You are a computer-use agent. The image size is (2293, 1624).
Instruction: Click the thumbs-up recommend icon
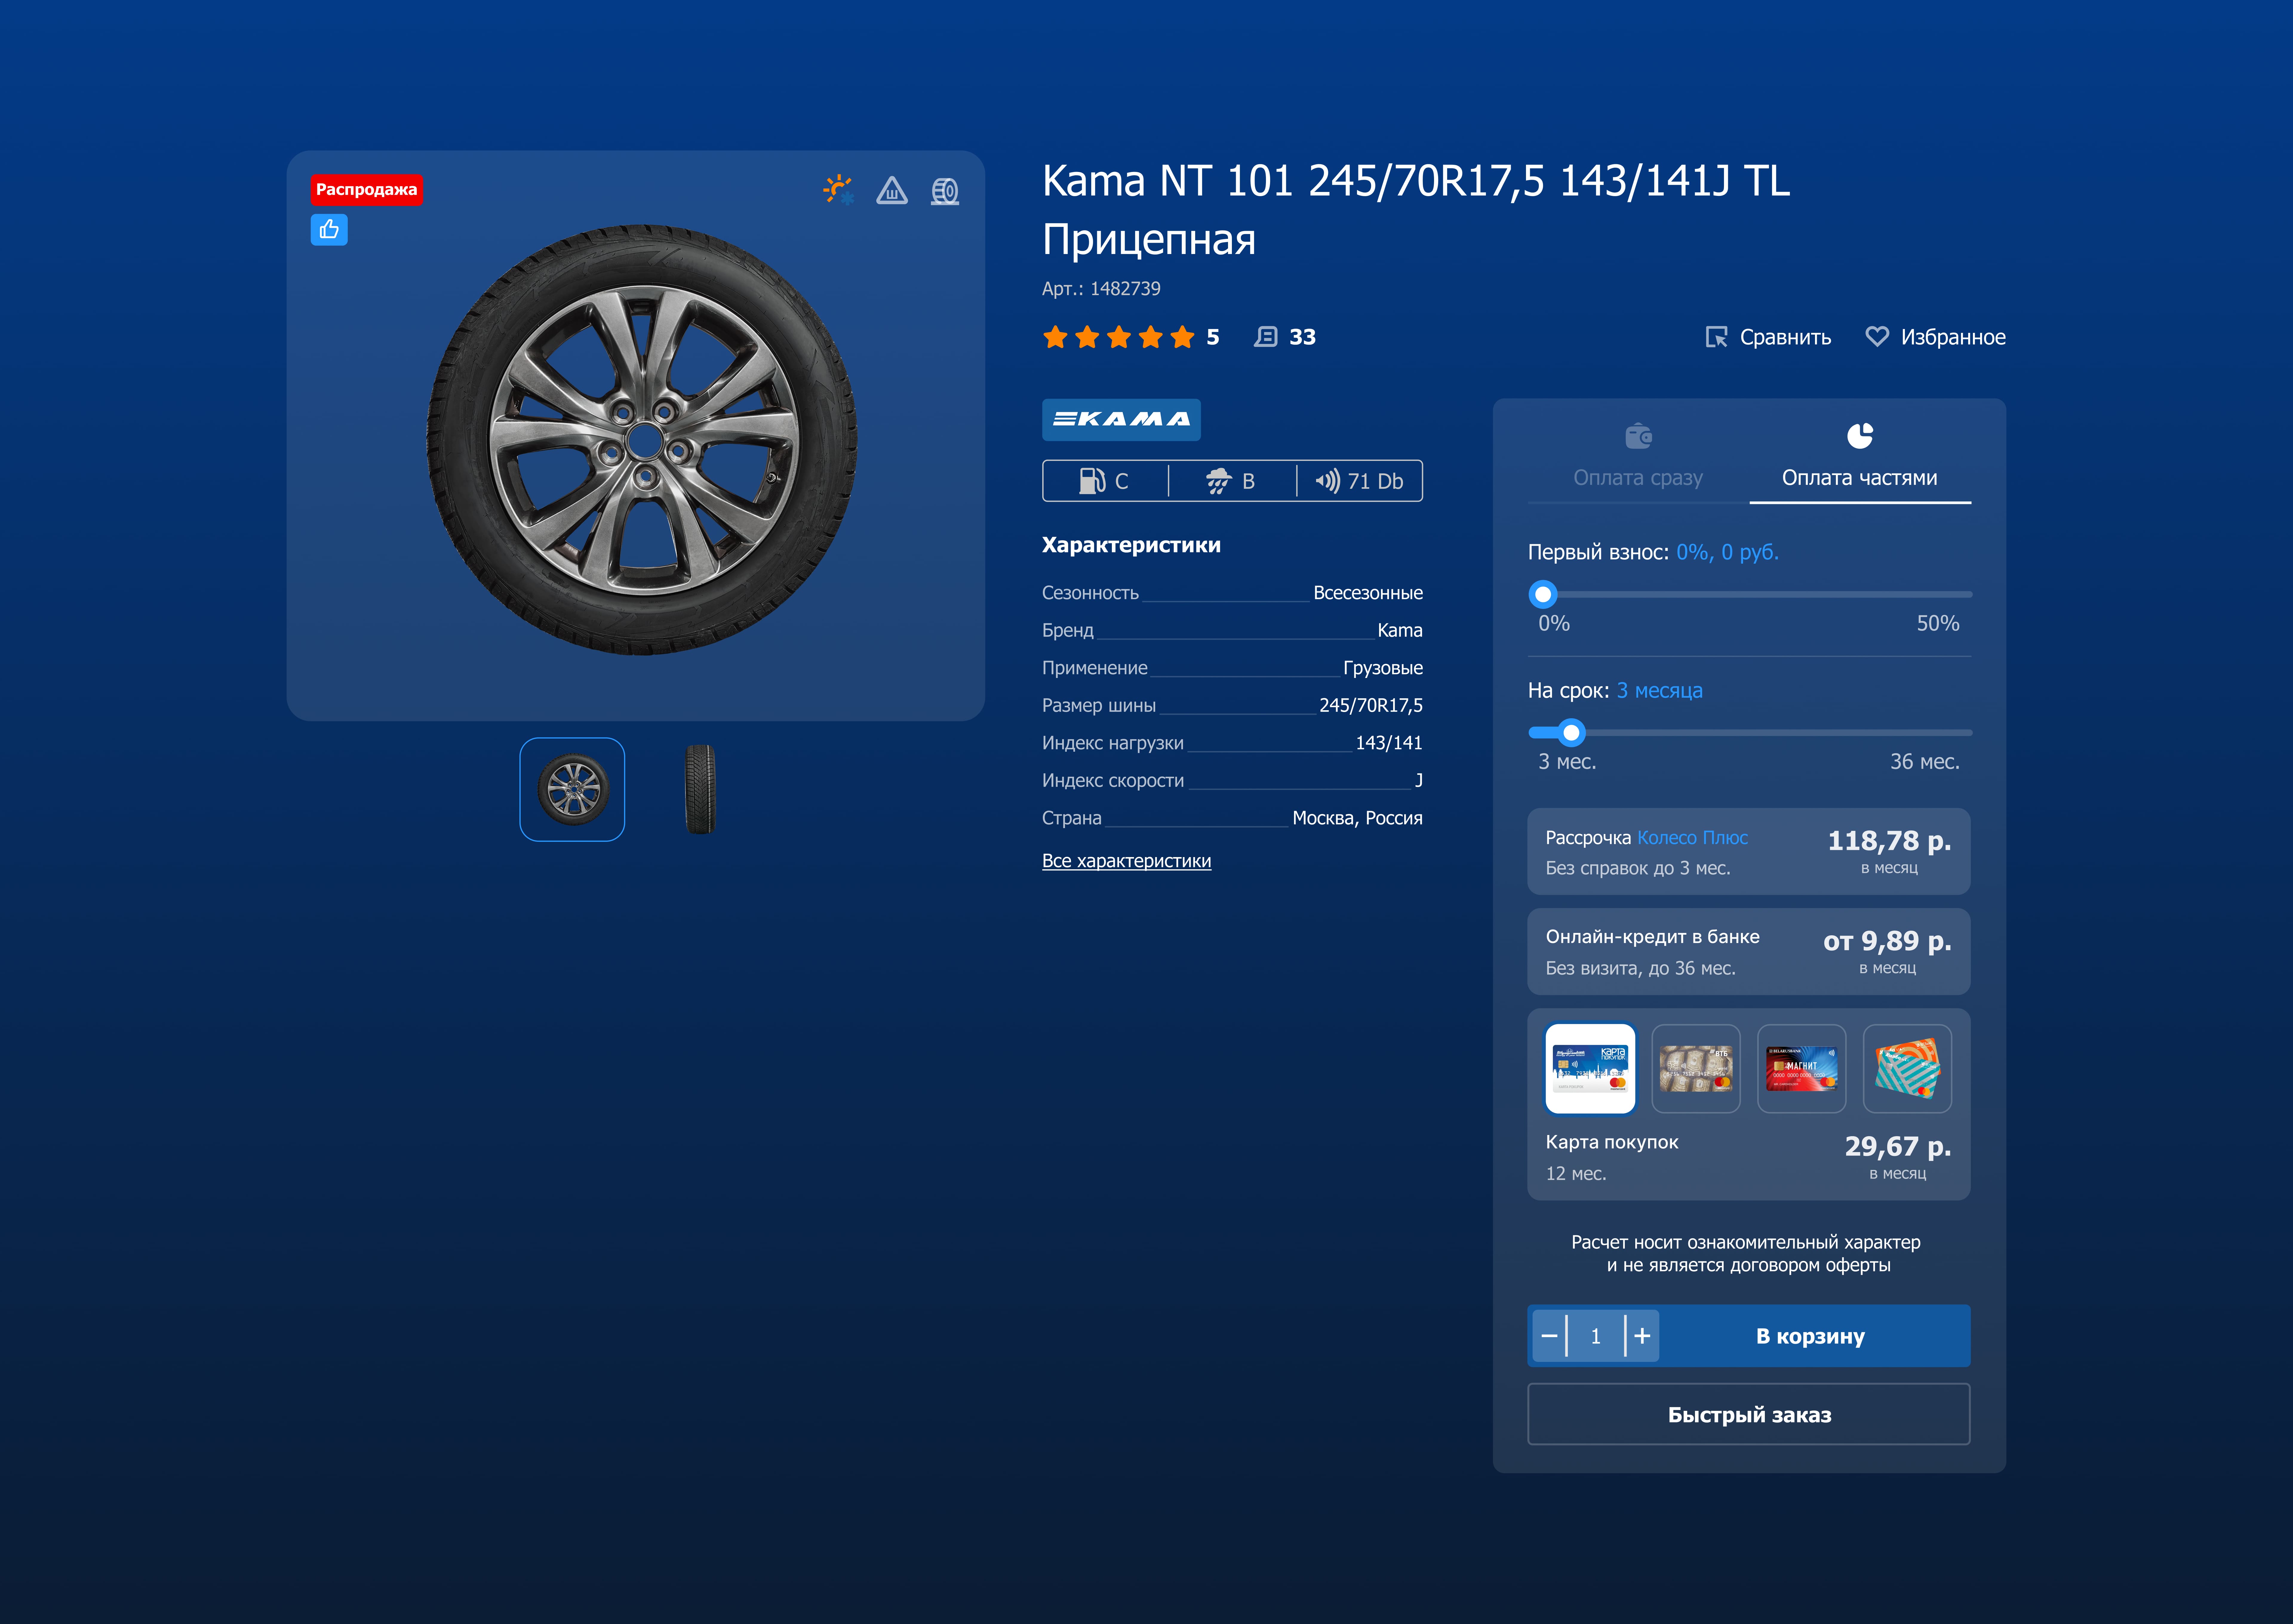coord(329,230)
